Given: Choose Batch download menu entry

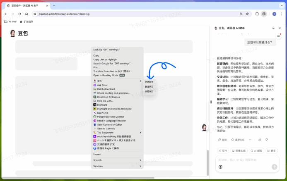Looking at the screenshot, I should click(117, 89).
